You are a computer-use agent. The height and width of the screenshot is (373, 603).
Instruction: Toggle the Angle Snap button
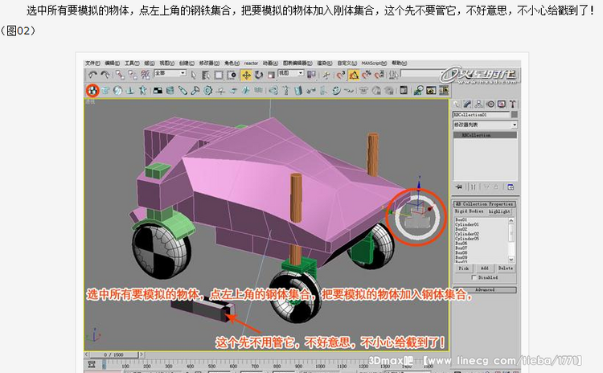[x=354, y=75]
